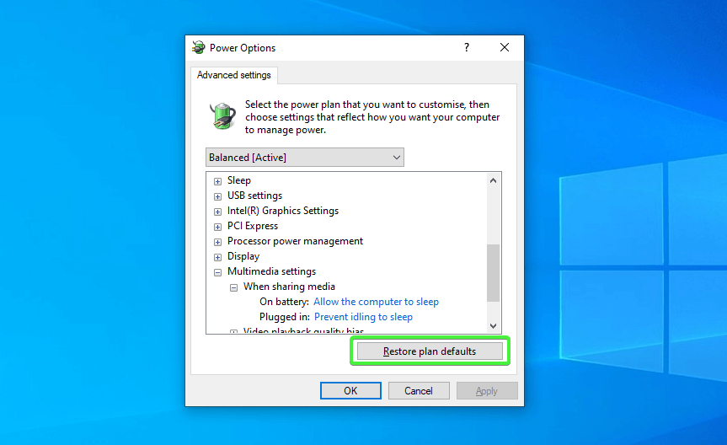Click the Restore plan defaults button
This screenshot has height=445, width=727.
(430, 351)
